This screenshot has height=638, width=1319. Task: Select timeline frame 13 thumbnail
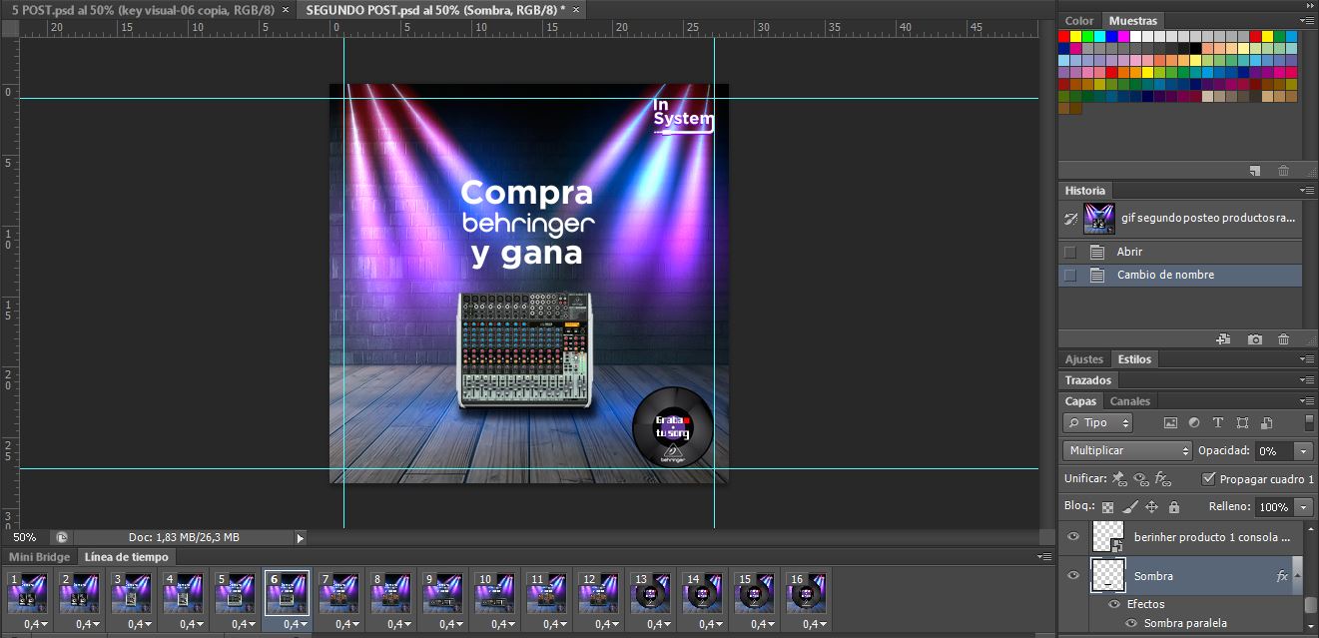point(653,592)
